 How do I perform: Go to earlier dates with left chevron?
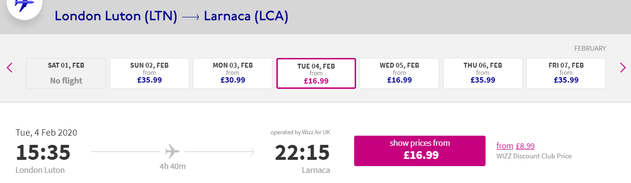coord(10,68)
